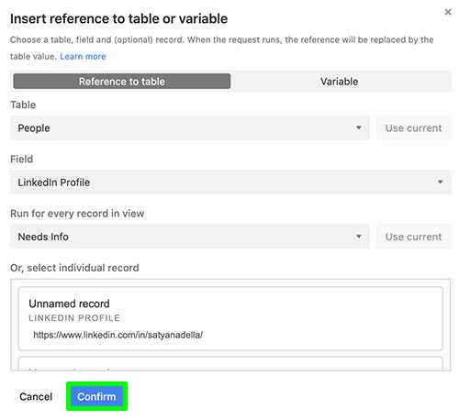
Task: Click the dialog title Insert reference heading
Action: 118,18
